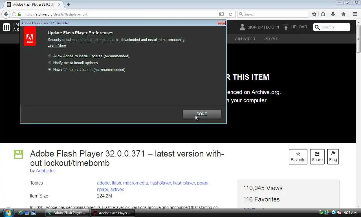
Task: Click the 116 Favorites statistic
Action: click(x=261, y=199)
